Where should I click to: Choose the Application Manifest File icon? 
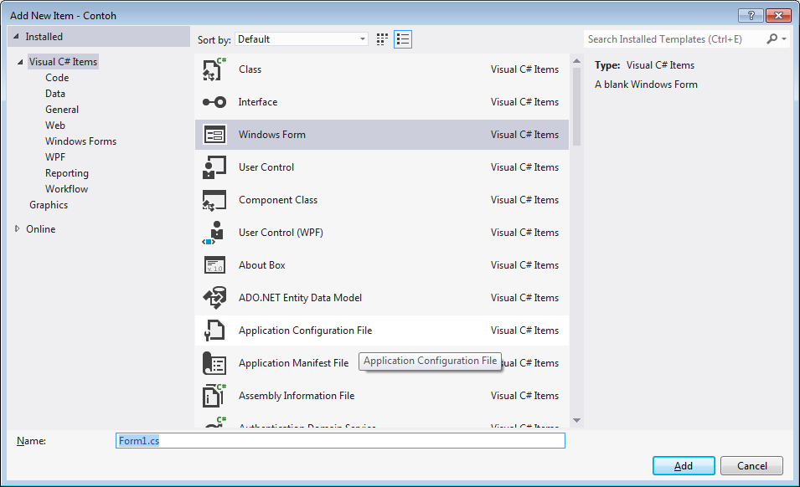pyautogui.click(x=214, y=363)
